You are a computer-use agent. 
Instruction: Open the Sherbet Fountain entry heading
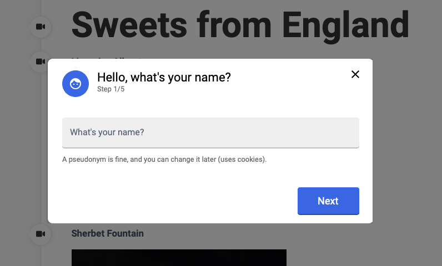107,233
